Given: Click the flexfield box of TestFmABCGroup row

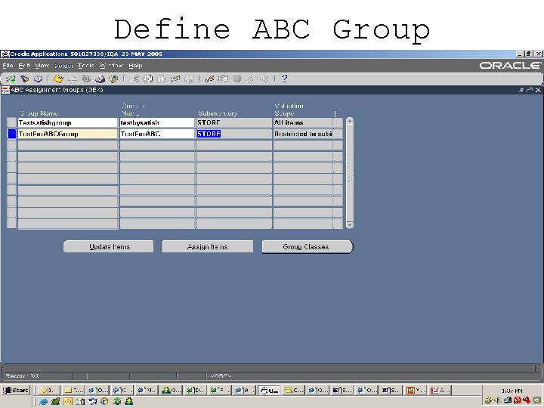Looking at the screenshot, I should pyautogui.click(x=338, y=134).
